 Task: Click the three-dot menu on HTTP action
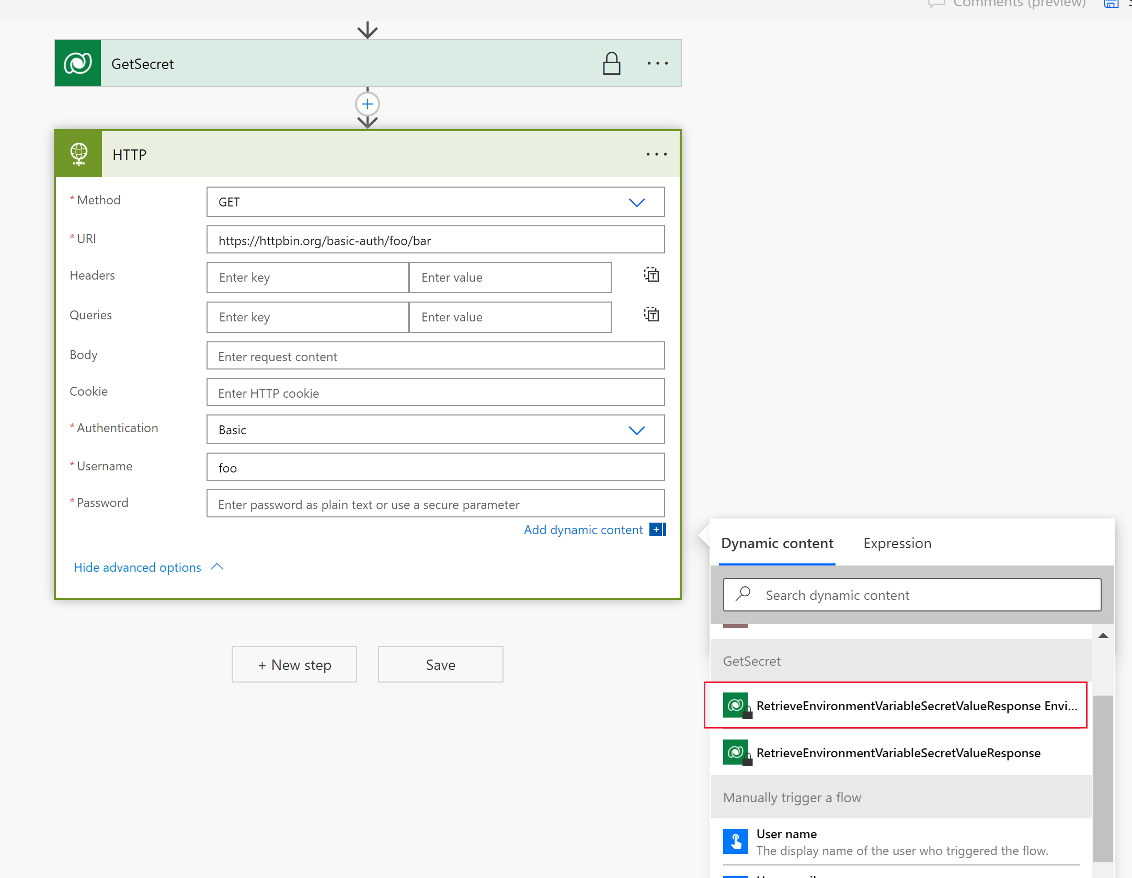tap(657, 154)
